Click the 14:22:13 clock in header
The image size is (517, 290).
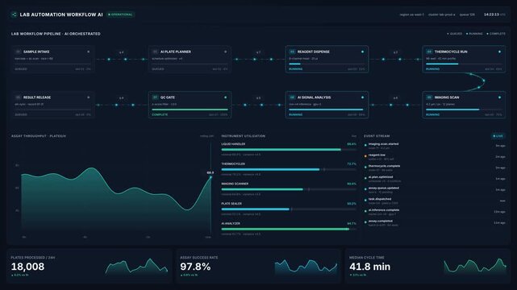point(491,14)
